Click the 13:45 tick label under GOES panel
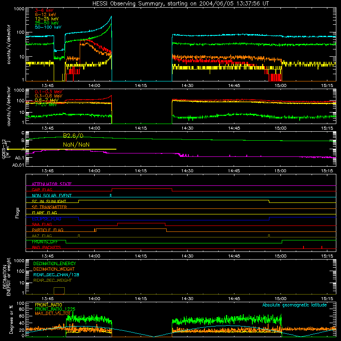 48,171
